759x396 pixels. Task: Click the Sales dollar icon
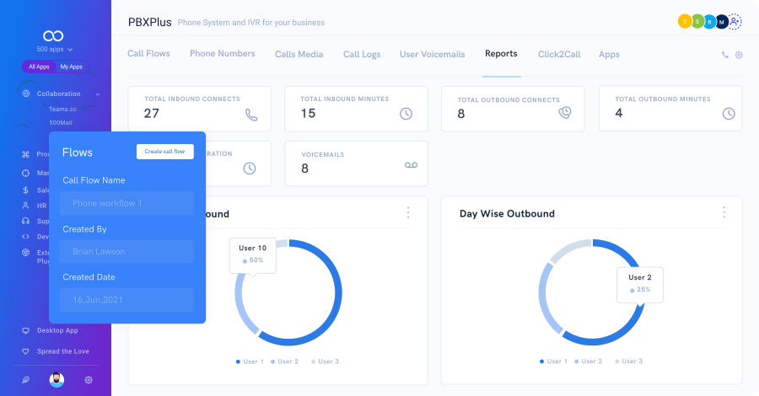pyautogui.click(x=25, y=190)
